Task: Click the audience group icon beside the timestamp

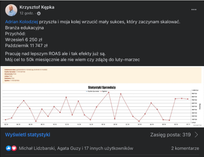Action: pos(39,13)
